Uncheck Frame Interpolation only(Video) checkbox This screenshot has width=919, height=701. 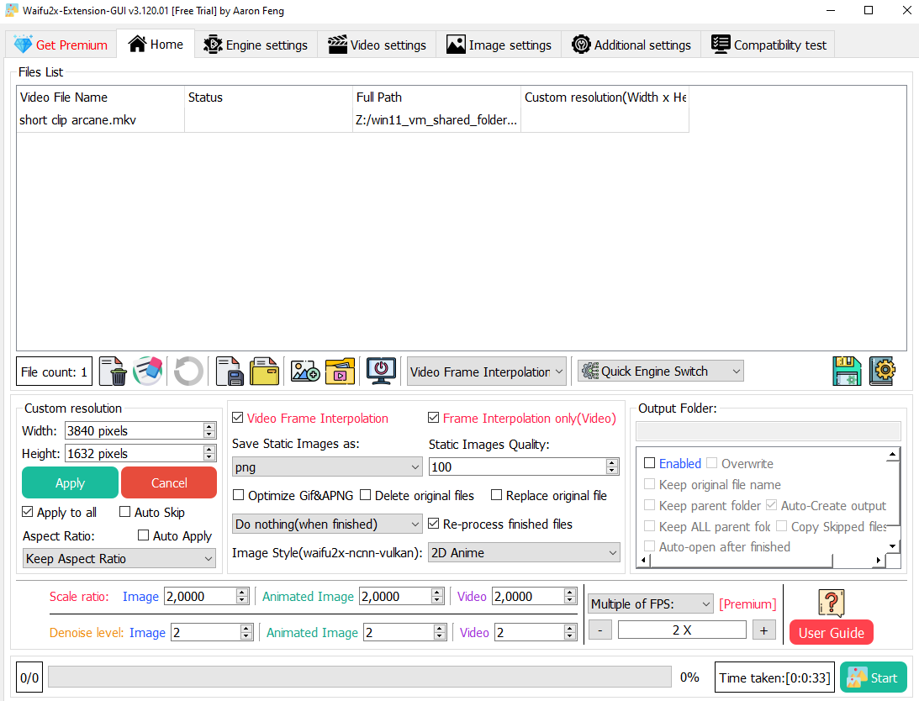pyautogui.click(x=434, y=418)
